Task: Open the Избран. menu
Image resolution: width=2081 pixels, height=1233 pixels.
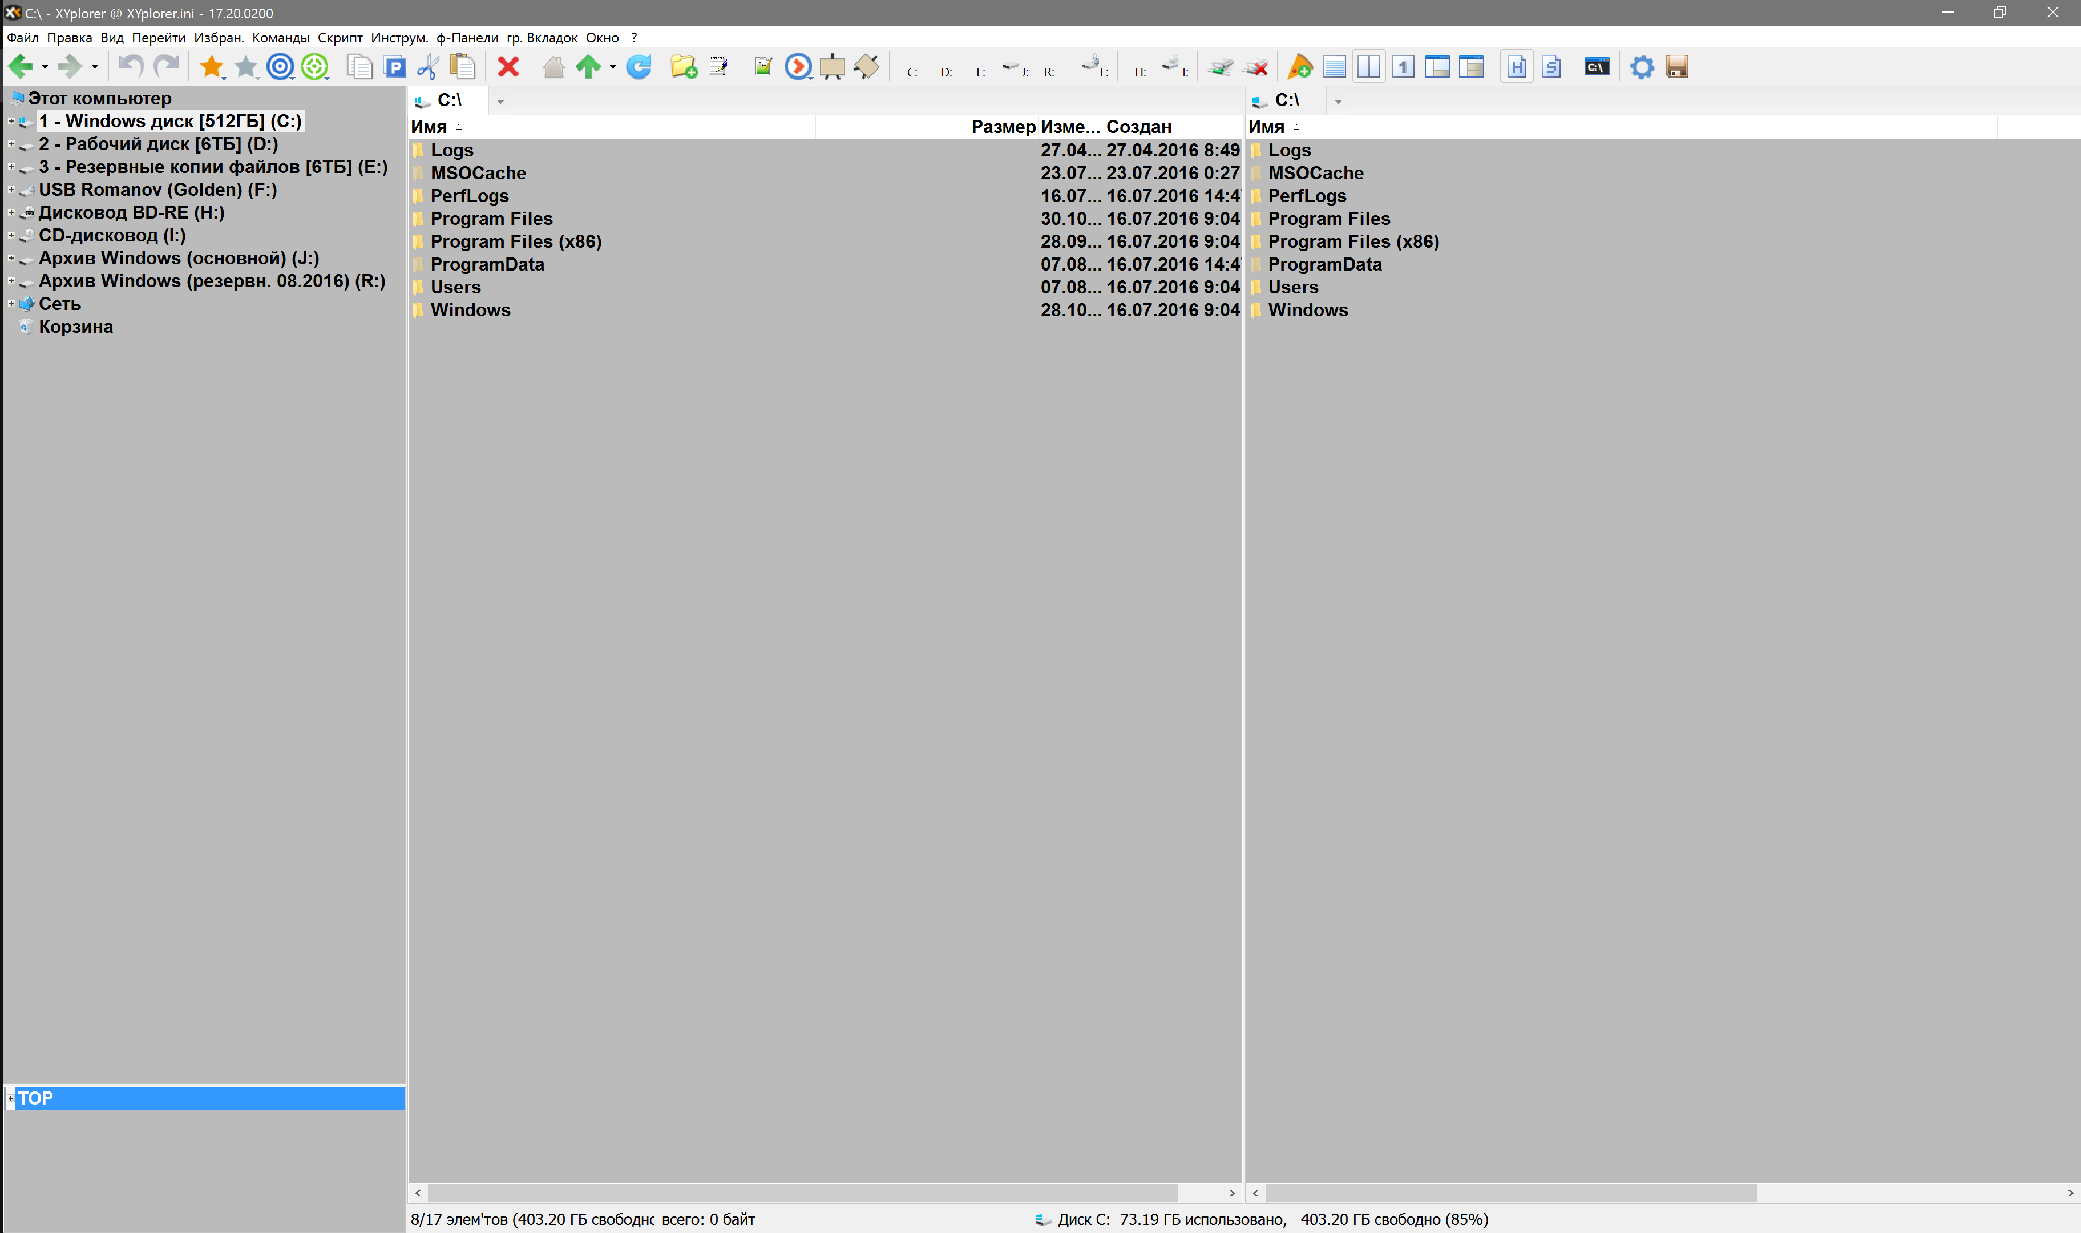Action: [x=219, y=37]
